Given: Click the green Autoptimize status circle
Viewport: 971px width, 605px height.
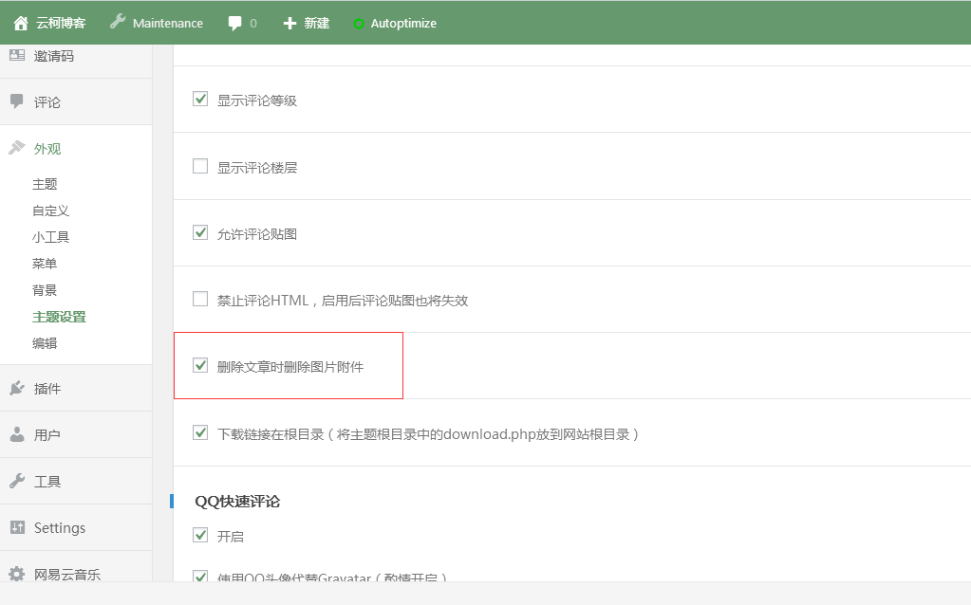Looking at the screenshot, I should (358, 24).
